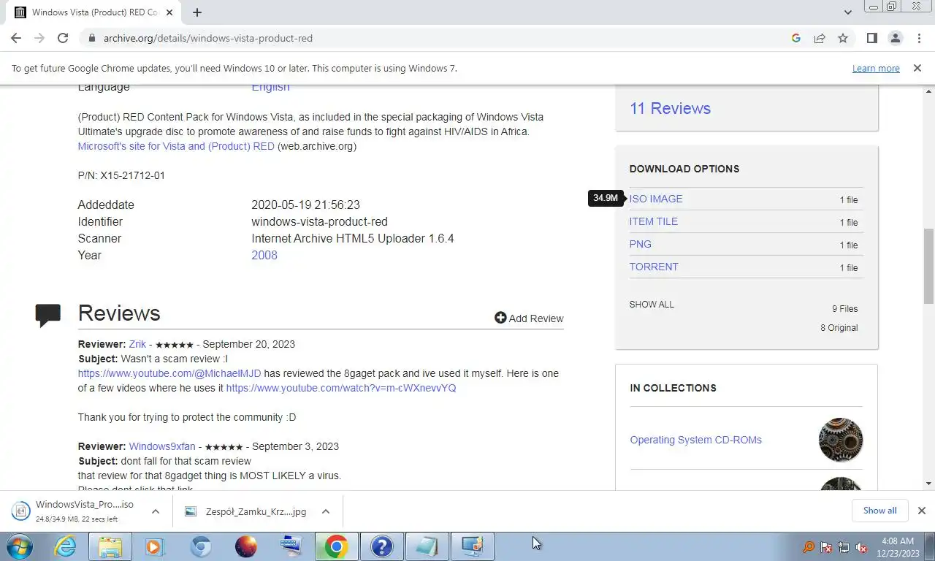Dismiss the Chrome update notification bar
Viewport: 935px width, 561px height.
click(x=917, y=68)
